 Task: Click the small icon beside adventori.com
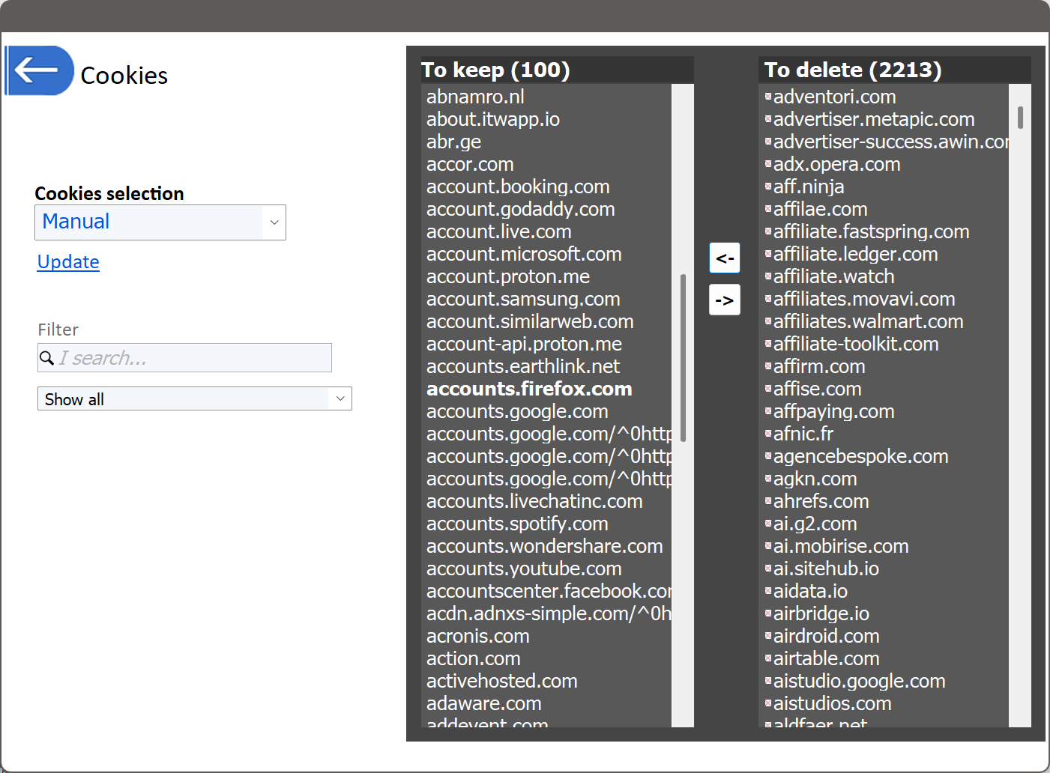point(768,97)
